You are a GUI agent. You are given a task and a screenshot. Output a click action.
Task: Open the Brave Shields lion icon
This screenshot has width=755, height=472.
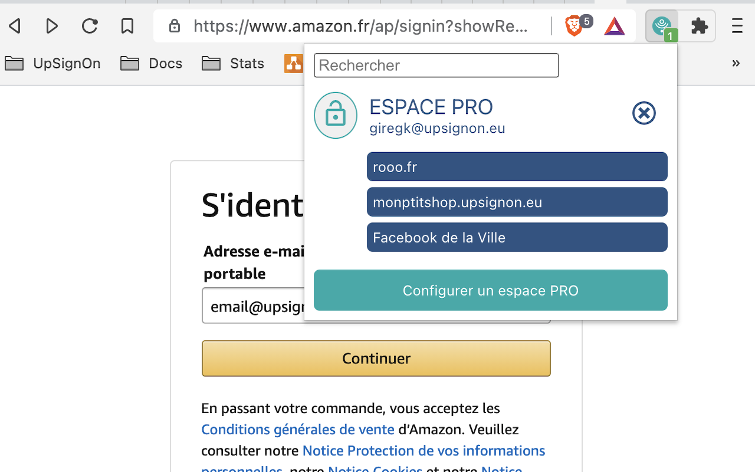pos(573,26)
